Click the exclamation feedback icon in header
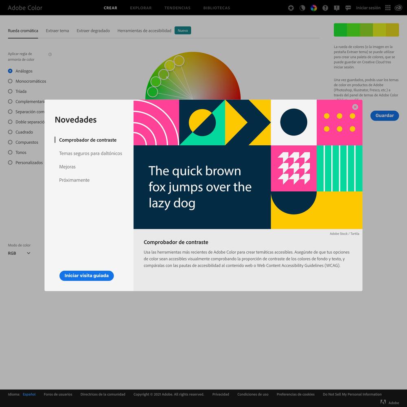The image size is (407, 407). tap(337, 8)
